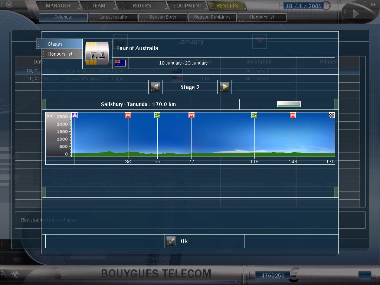Screen dimensions: 380x285
Task: Open the wrench and screwdriver options icon
Action: coord(15,275)
